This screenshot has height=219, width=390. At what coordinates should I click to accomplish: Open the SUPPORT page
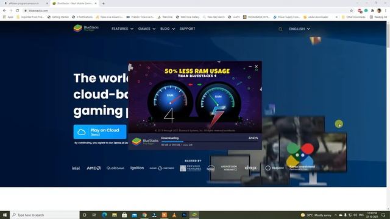(x=187, y=29)
